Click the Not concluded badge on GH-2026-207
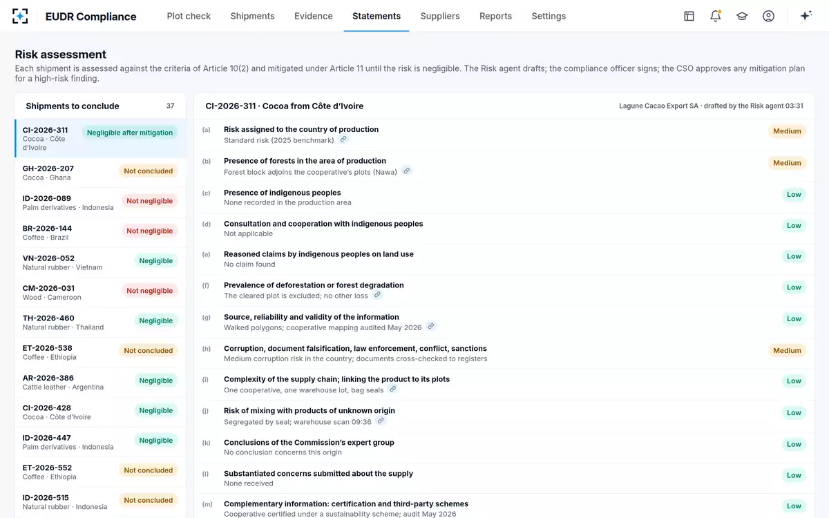829x518 pixels. point(149,171)
